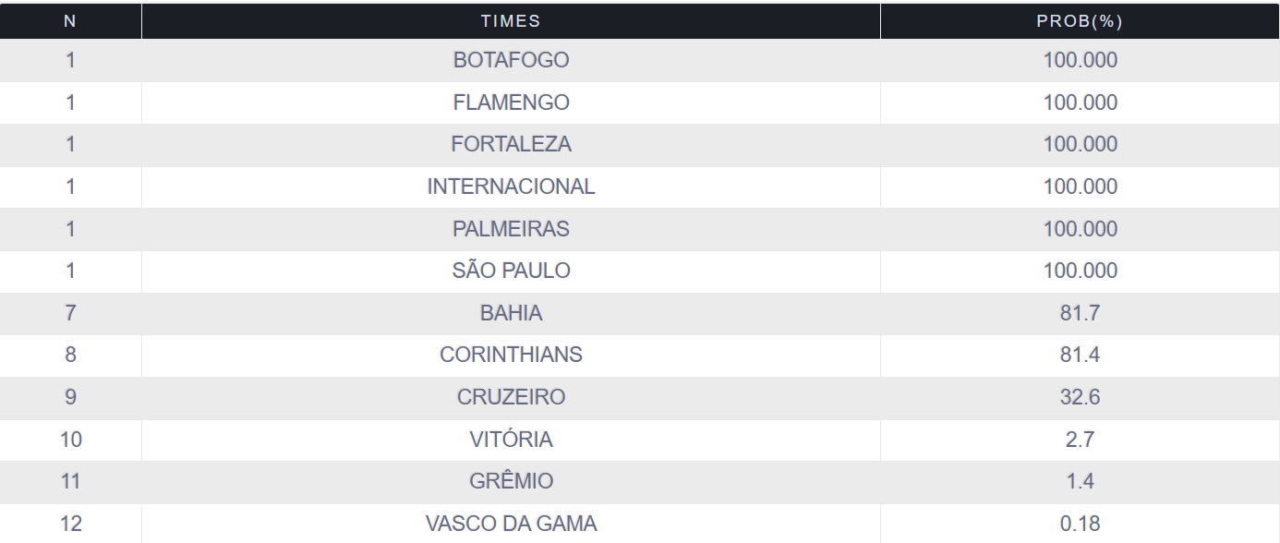The height and width of the screenshot is (543, 1280).
Task: Click the 0.18 probability value
Action: pos(1080,524)
